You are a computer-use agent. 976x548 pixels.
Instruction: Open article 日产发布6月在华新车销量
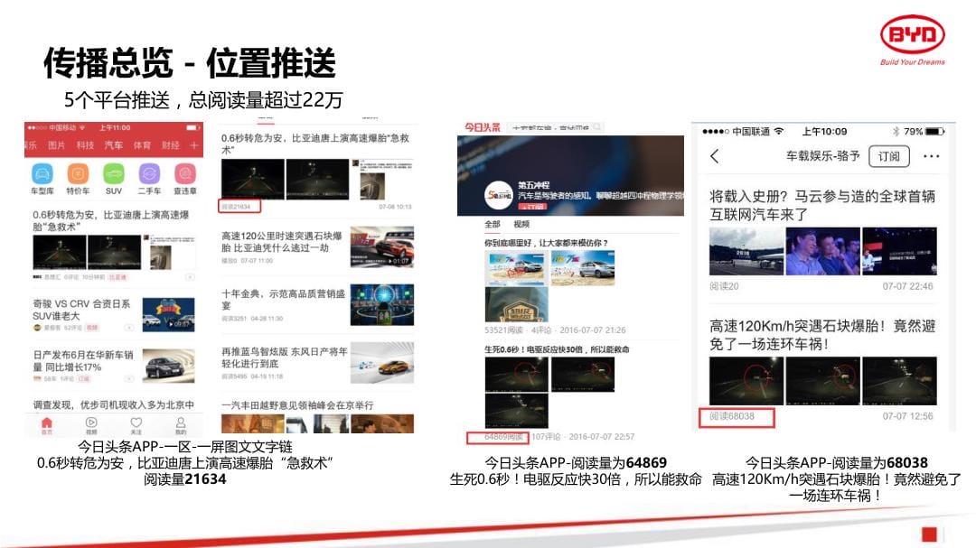click(x=83, y=361)
